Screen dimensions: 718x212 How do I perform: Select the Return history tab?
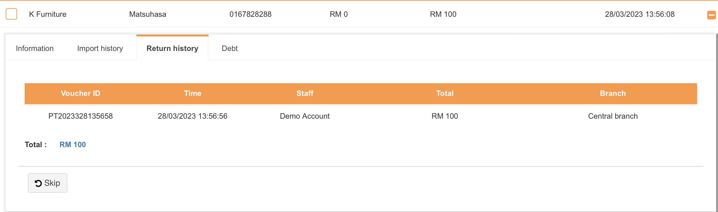point(172,48)
